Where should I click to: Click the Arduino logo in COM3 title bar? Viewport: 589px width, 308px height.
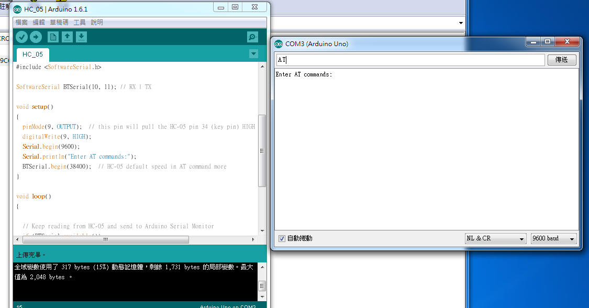279,44
